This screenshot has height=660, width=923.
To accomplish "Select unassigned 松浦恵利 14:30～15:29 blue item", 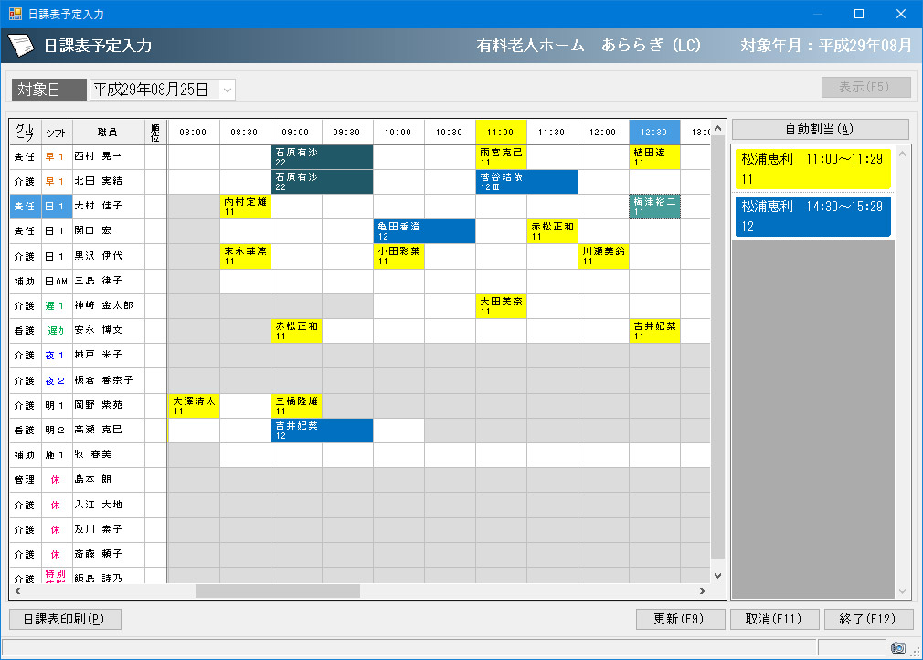I will [812, 217].
